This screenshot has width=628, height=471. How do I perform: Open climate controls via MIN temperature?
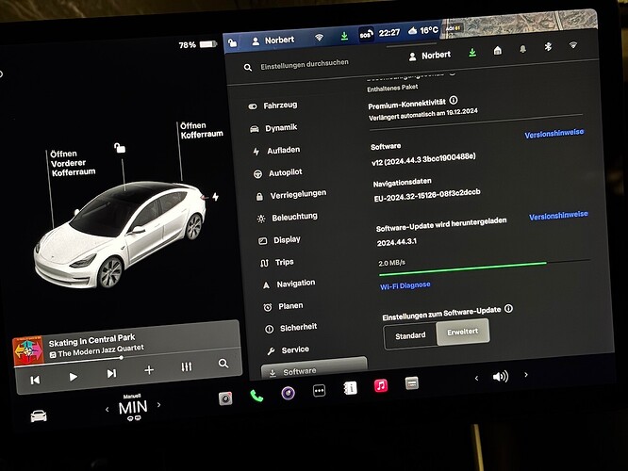(133, 408)
